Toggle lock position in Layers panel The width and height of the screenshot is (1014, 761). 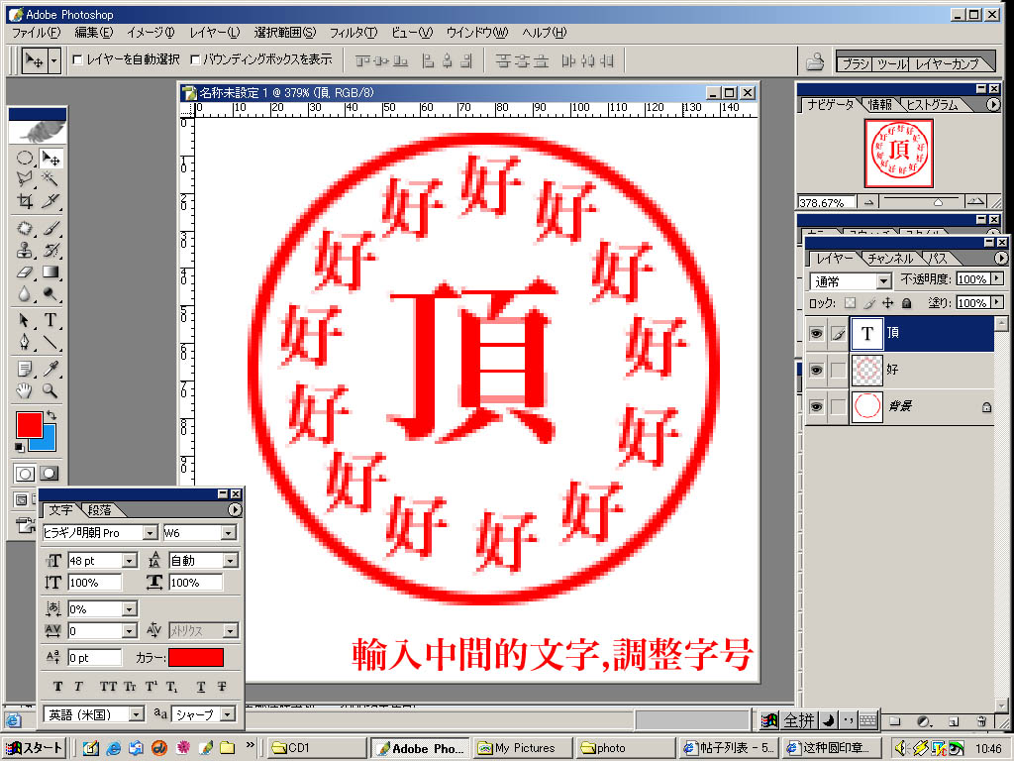tap(887, 303)
